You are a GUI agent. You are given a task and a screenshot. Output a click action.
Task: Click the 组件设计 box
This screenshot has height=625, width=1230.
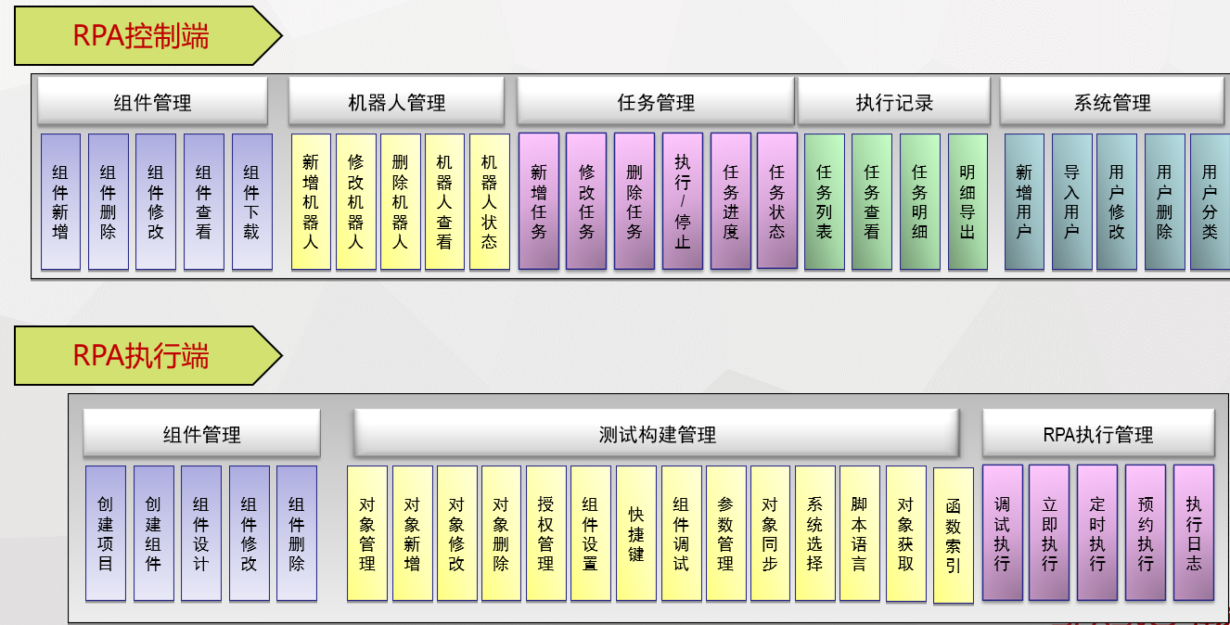[201, 533]
